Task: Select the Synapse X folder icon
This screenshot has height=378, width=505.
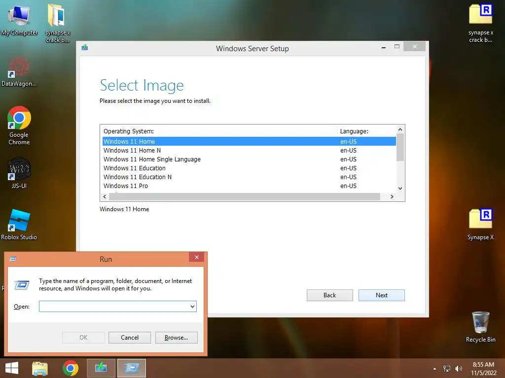Action: point(480,224)
